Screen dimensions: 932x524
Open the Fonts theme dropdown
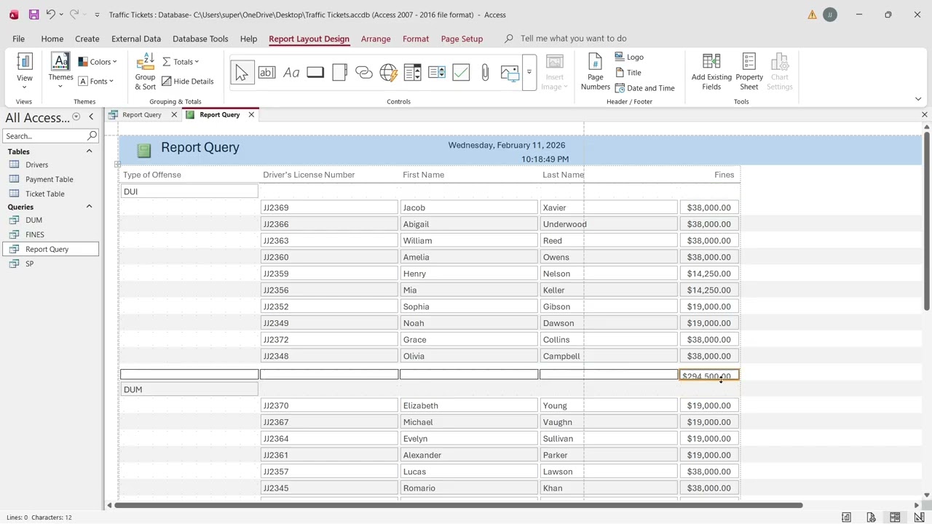click(x=96, y=82)
